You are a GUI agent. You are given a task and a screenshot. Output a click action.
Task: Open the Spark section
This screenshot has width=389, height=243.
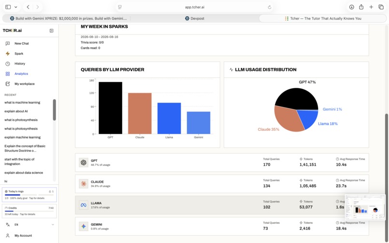19,54
